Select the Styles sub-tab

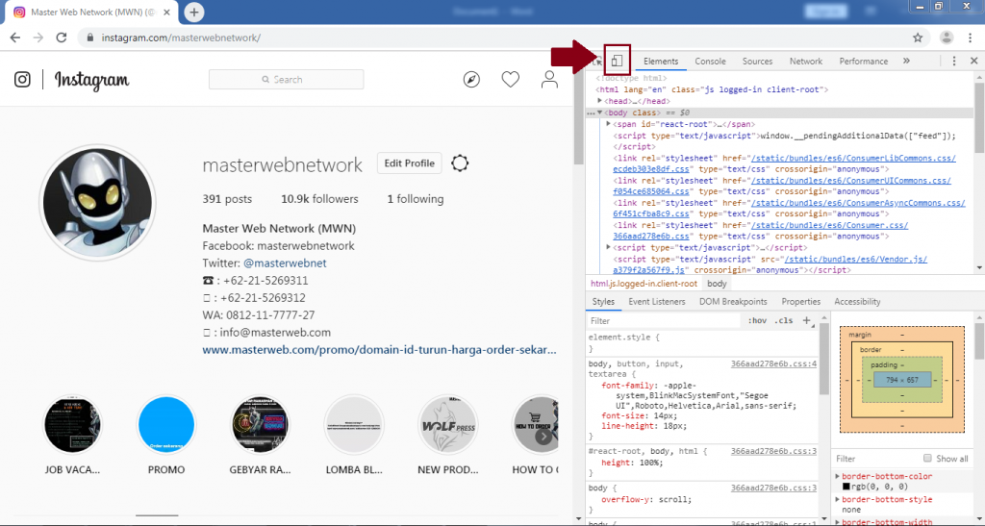point(603,302)
